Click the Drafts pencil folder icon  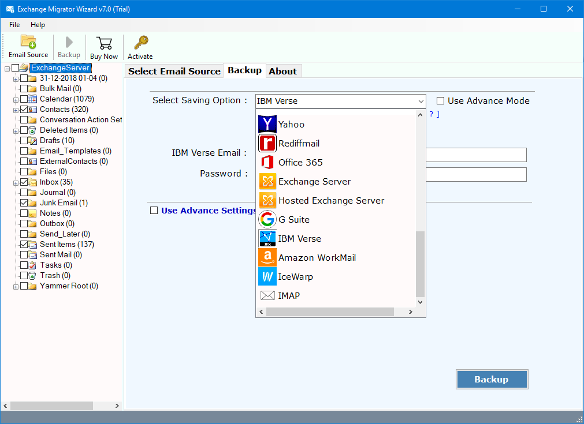click(32, 141)
